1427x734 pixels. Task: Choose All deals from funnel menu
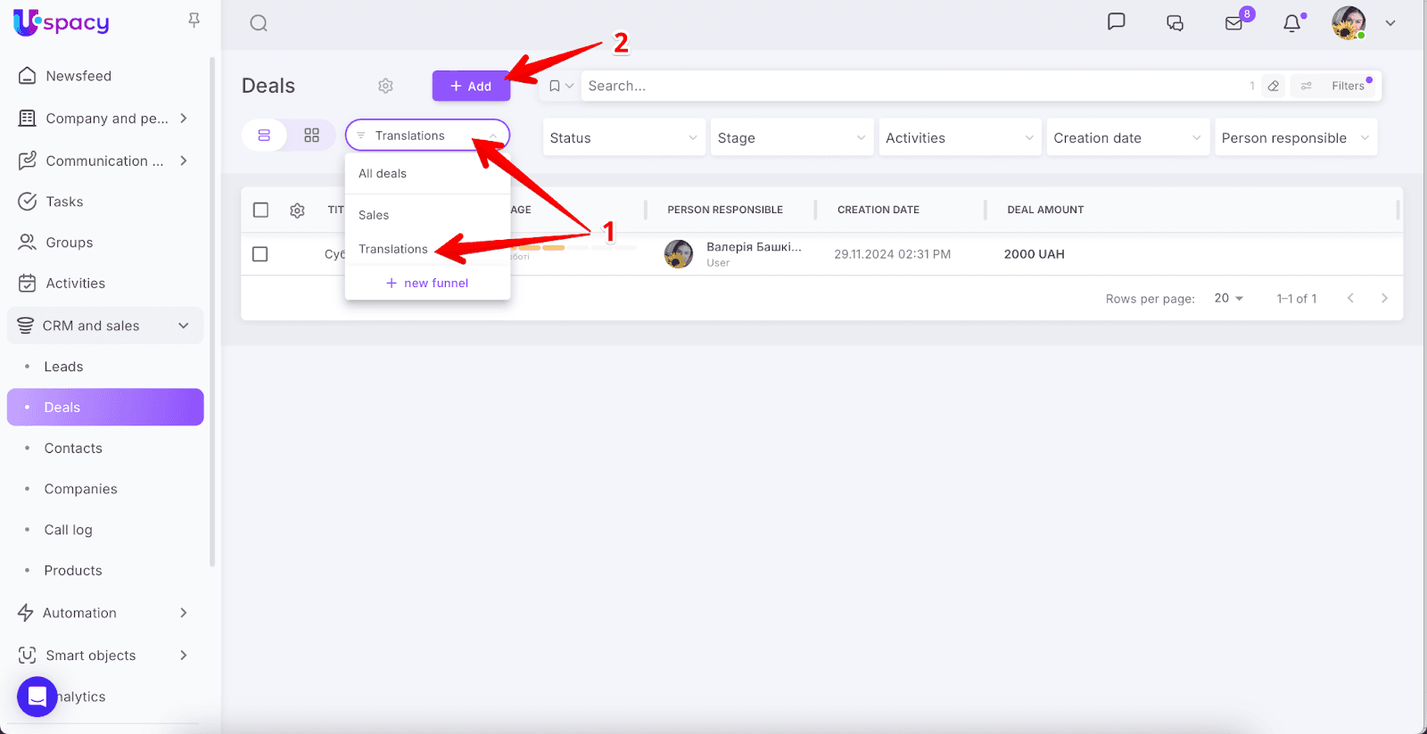click(383, 174)
